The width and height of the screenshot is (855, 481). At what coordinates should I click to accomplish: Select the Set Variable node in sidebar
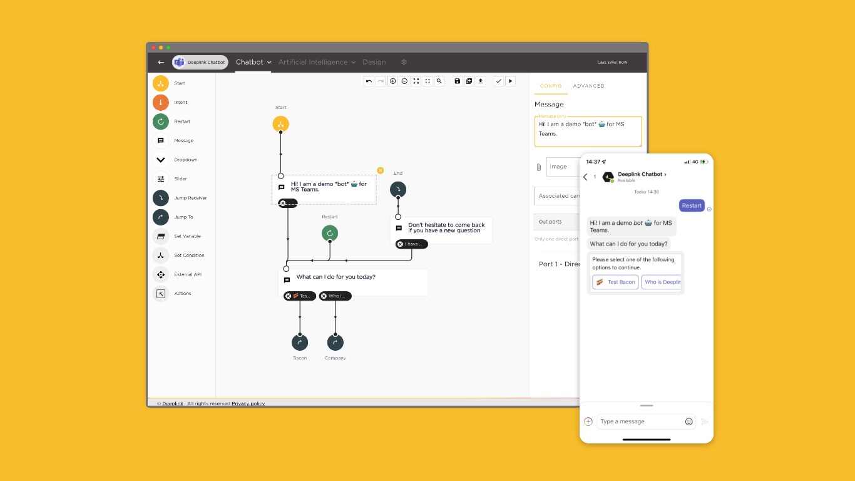point(161,236)
